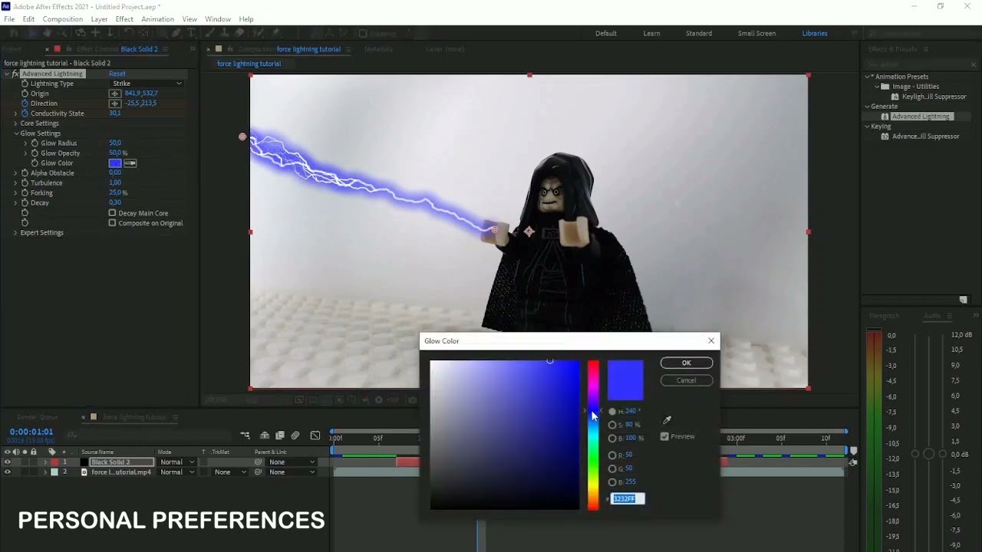The height and width of the screenshot is (552, 982).
Task: Click eyedropper in Glow Color dialog
Action: pyautogui.click(x=667, y=420)
